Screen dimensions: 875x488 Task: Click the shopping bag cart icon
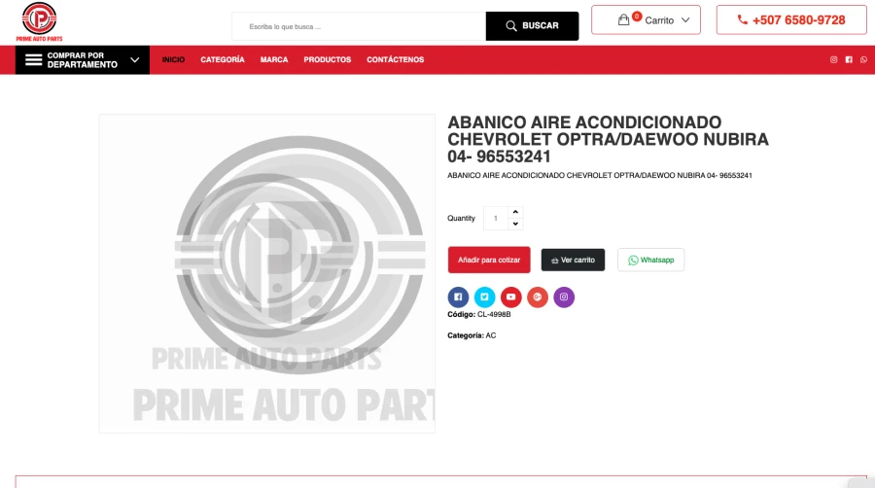point(624,20)
